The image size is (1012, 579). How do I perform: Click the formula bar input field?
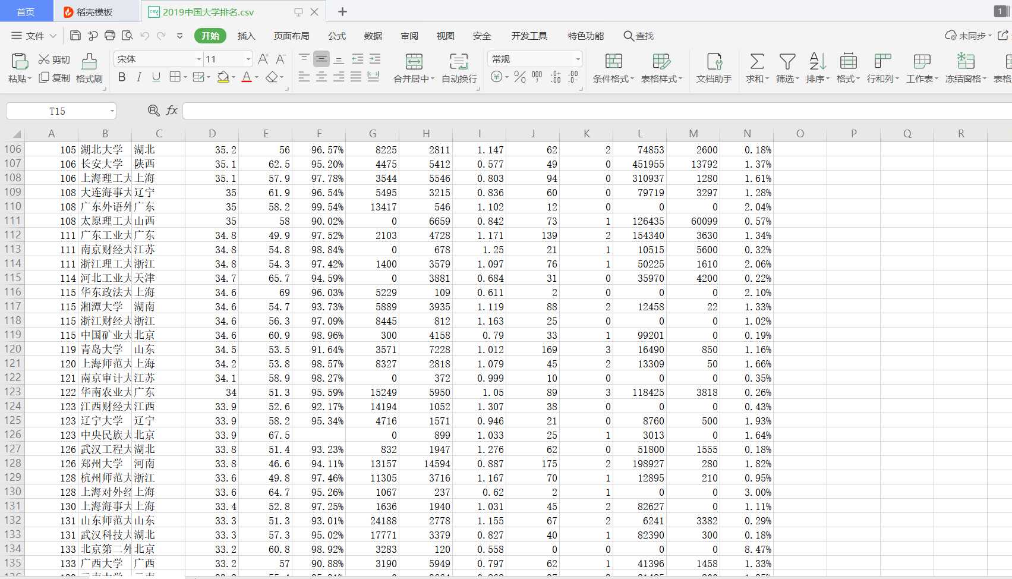pyautogui.click(x=597, y=111)
